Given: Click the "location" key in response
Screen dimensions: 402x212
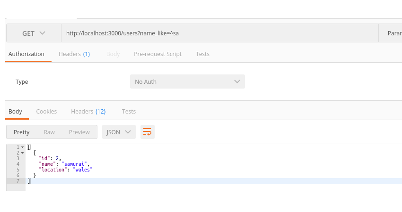Looking at the screenshot, I should click(53, 170).
